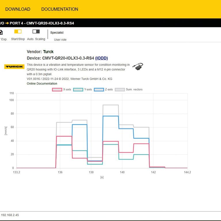Screen dimensions: 221x221
Task: Open the Online Documentation link
Action: 42,83
